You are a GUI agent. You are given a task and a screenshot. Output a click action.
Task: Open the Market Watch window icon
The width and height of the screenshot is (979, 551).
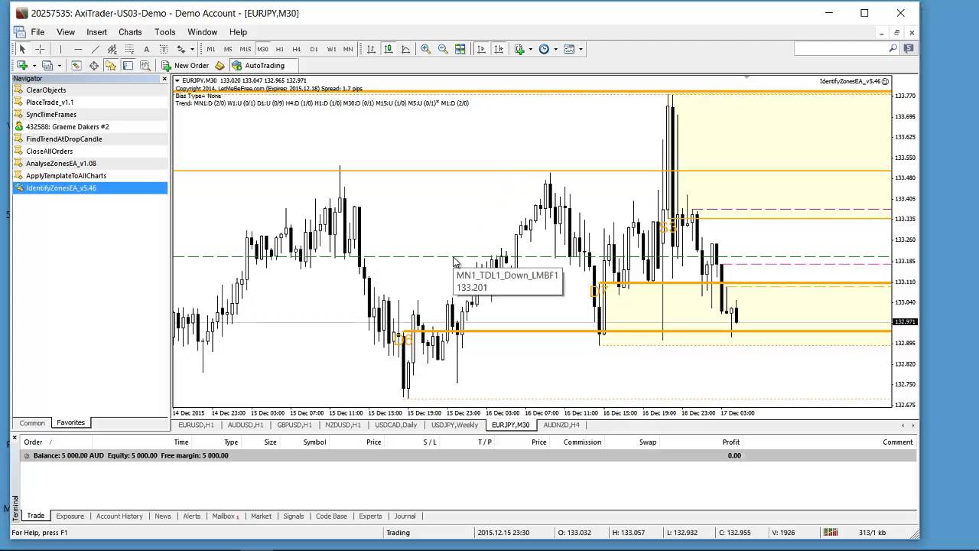click(x=76, y=66)
